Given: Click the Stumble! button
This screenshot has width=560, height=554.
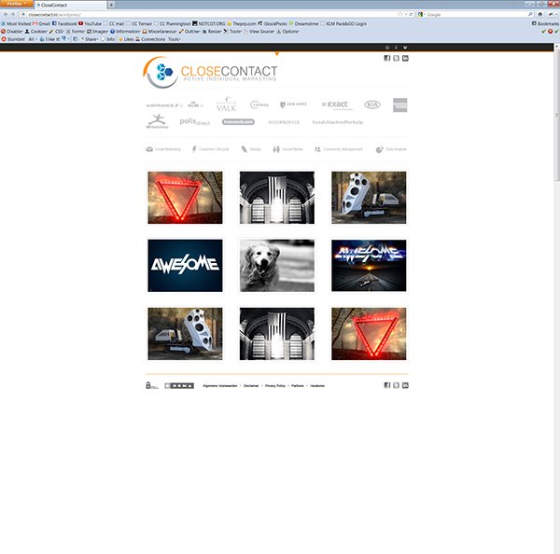Looking at the screenshot, I should 13,39.
